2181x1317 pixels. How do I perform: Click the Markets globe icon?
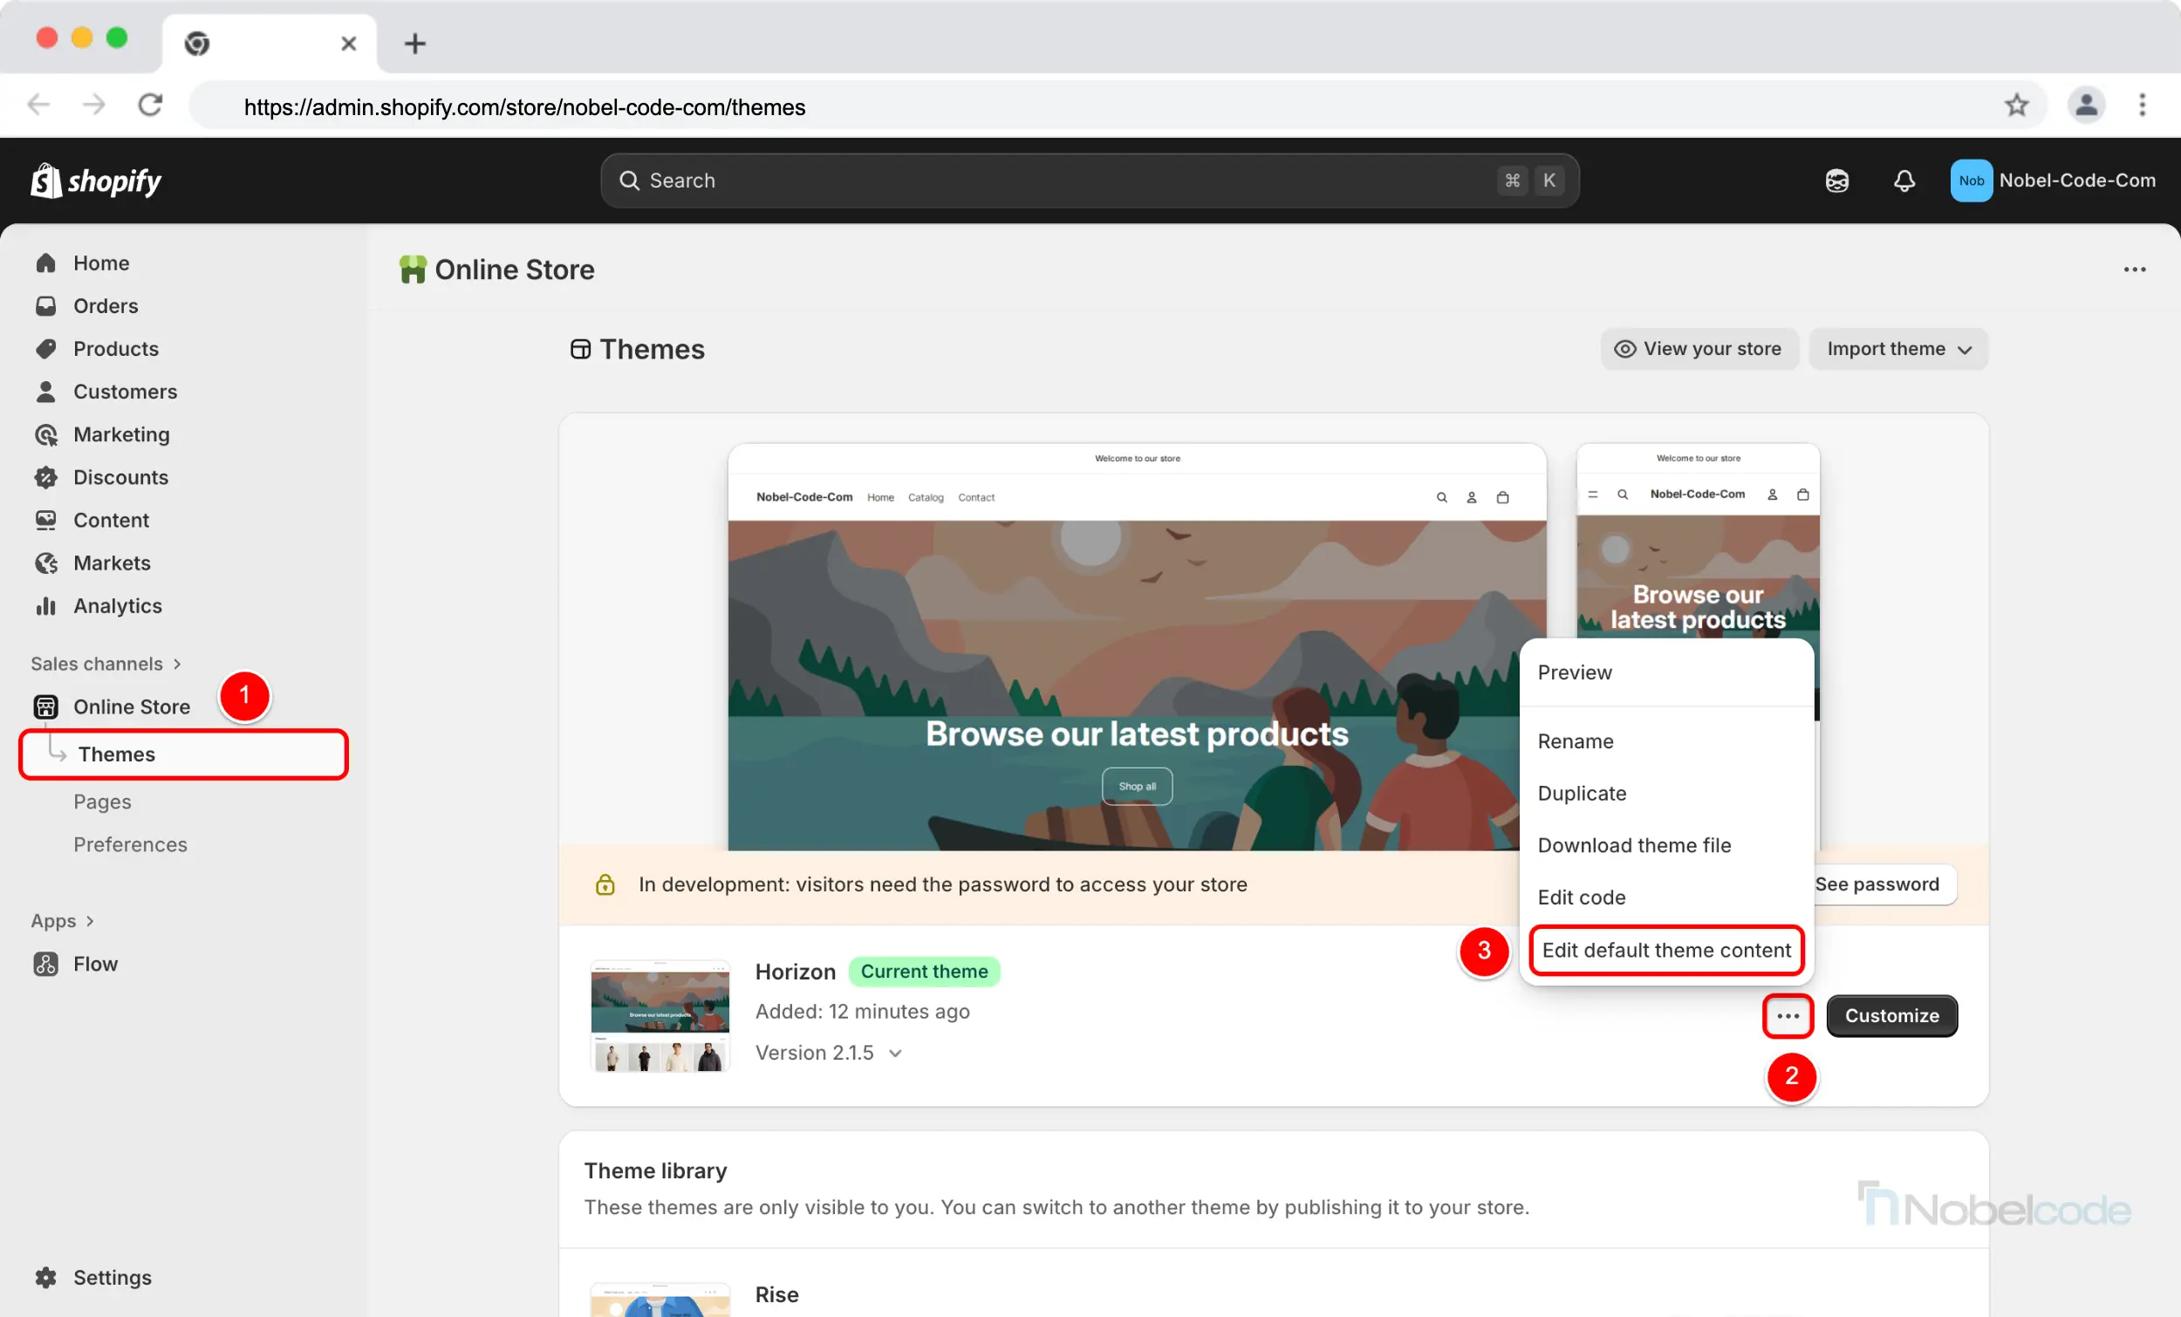[46, 563]
